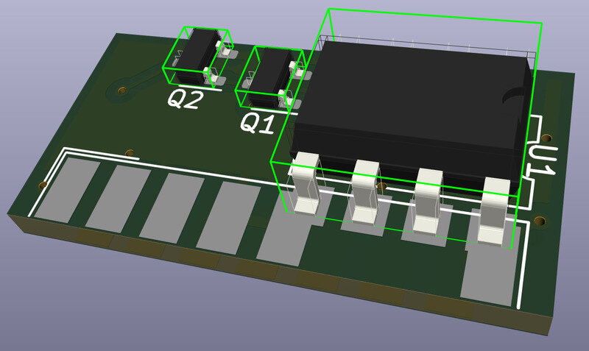Click the Q2 silkscreen label
Image resolution: width=589 pixels, height=351 pixels.
click(x=186, y=99)
